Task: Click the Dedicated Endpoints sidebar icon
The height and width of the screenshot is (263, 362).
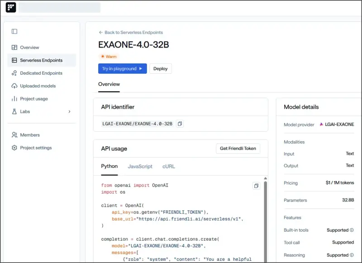Action: [x=14, y=73]
